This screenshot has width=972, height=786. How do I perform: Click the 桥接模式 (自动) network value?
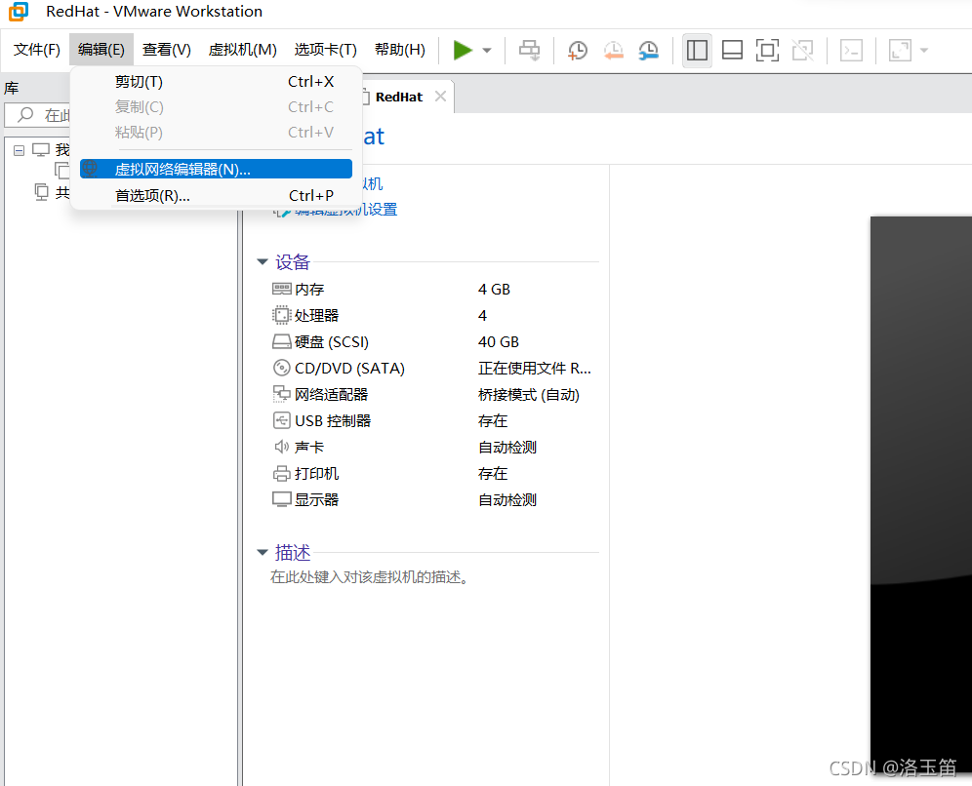[529, 395]
